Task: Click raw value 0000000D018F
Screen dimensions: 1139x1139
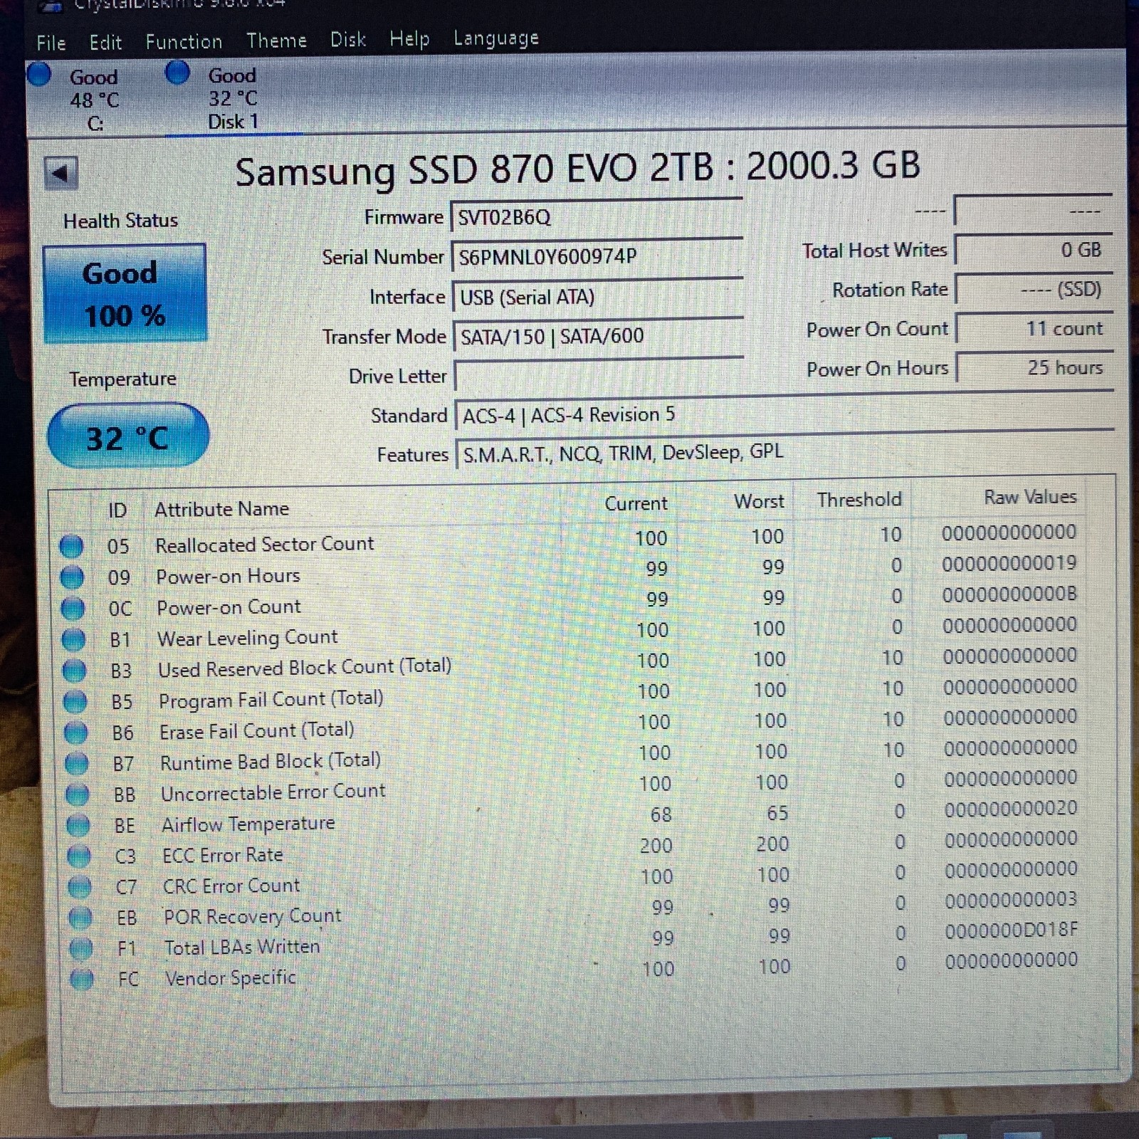Action: 1011,930
